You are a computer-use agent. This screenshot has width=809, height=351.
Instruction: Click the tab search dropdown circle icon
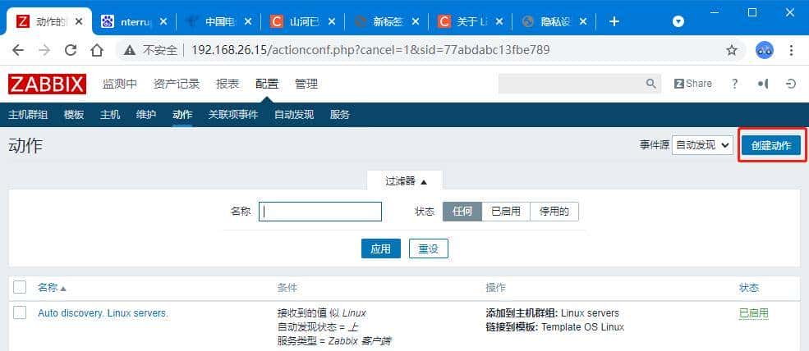click(x=678, y=21)
